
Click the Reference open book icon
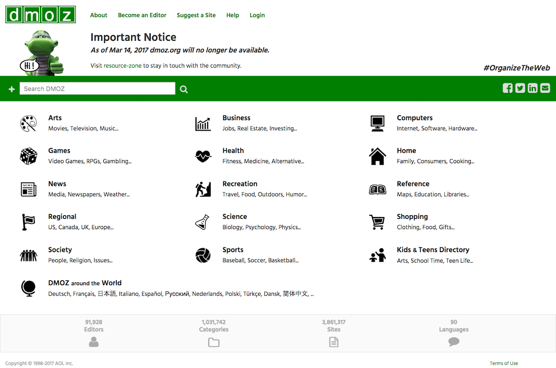[377, 190]
